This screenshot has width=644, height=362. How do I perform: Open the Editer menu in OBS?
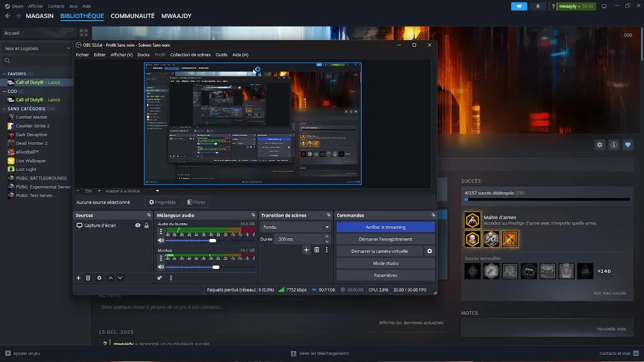click(x=100, y=55)
